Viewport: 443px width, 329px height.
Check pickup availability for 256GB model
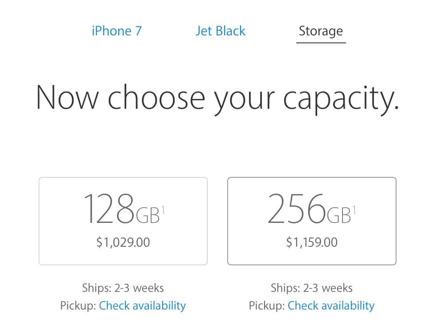[331, 306]
